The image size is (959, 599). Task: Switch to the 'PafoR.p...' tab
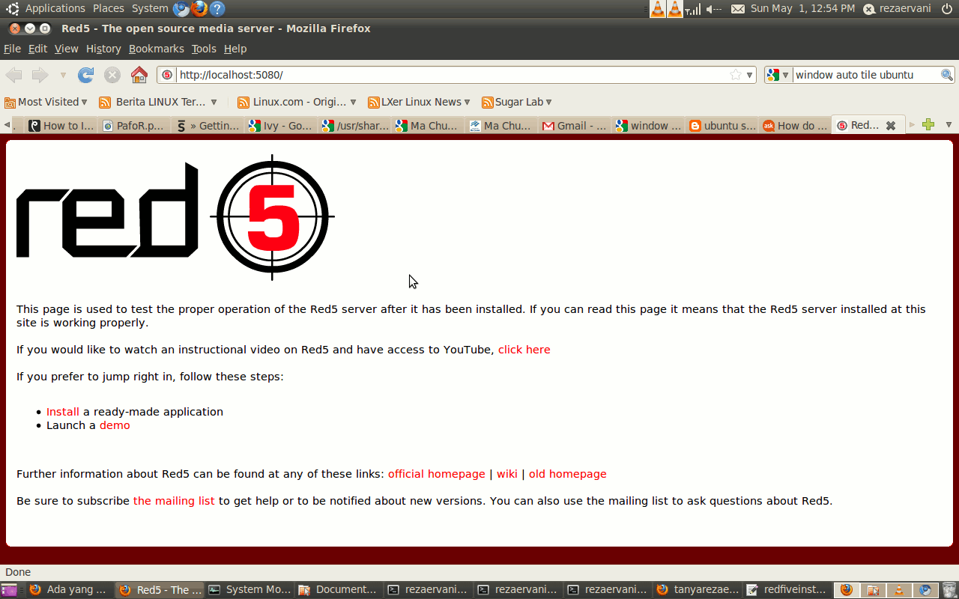(x=134, y=126)
